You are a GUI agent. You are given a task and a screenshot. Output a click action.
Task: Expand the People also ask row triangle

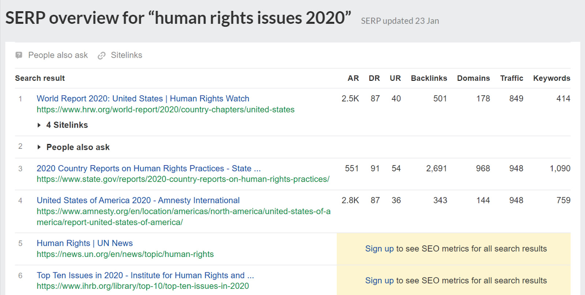tap(39, 147)
